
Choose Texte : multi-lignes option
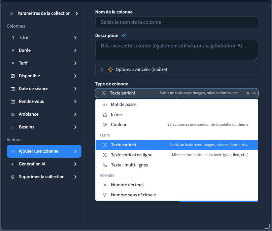pyautogui.click(x=177, y=165)
